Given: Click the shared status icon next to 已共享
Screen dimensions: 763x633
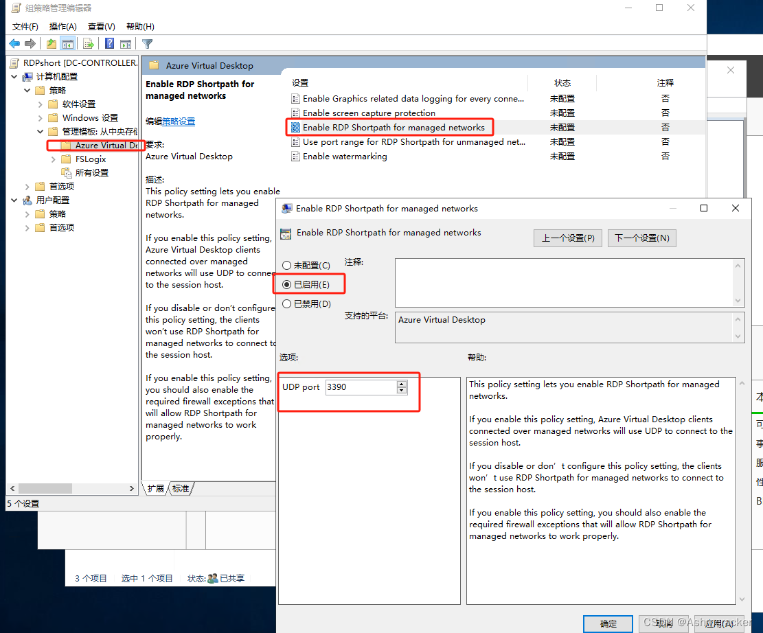Looking at the screenshot, I should [213, 579].
